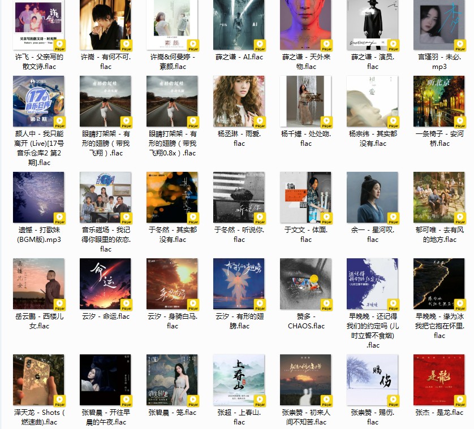Screen dimensions: 474x429
Task: Play 赞多 - CHAOS.flac using its Player icon
Action: tap(326, 305)
